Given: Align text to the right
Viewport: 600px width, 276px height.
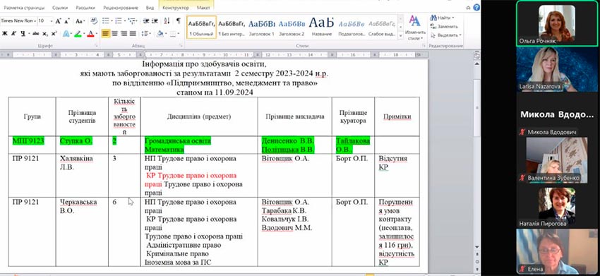Looking at the screenshot, I should click(x=124, y=34).
